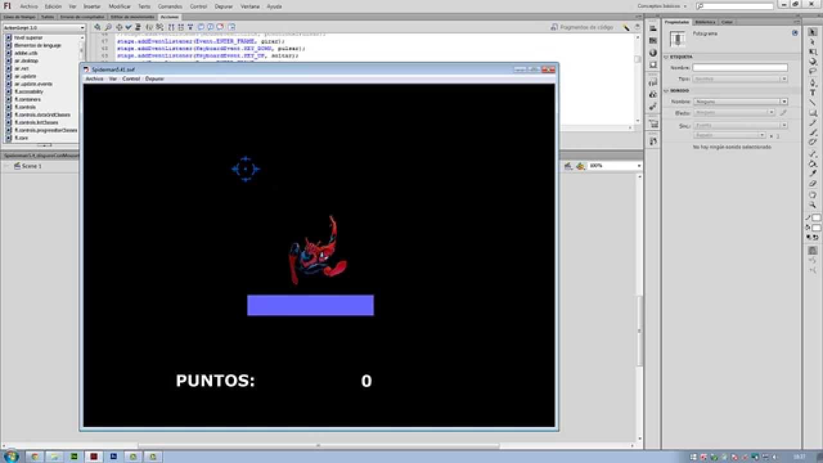
Task: Select the Bone tool
Action: tap(813, 154)
